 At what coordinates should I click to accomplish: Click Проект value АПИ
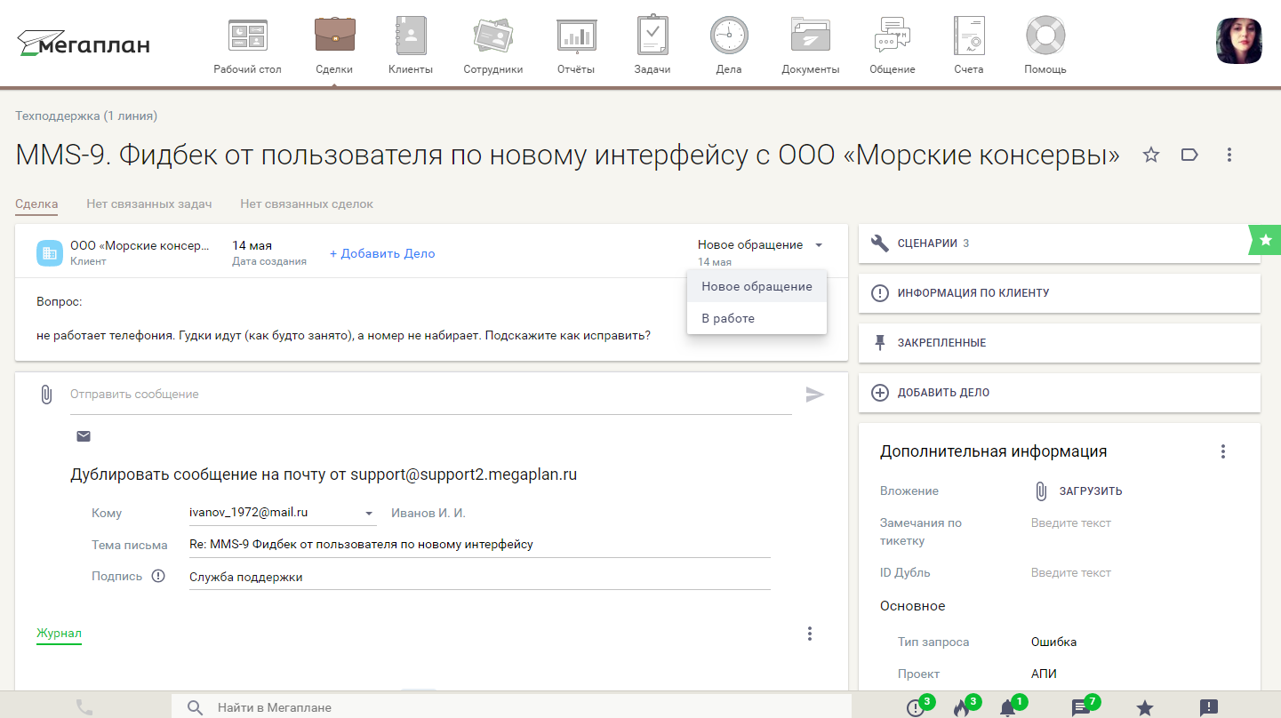click(1044, 674)
